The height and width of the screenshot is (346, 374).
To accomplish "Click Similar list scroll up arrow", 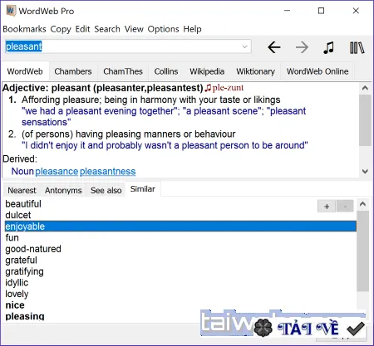I will [x=362, y=204].
